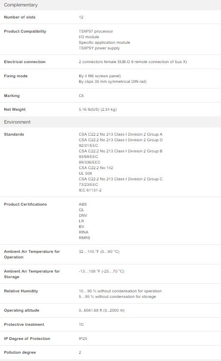Viewport: 221px width, 361px height.
Task: Click the Operating altitude value
Action: (x=101, y=310)
